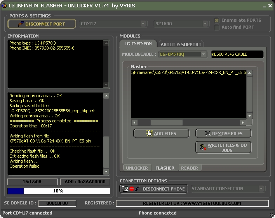Click the DISCONNECT PORT button
Screen dimensions: 275x218
pos(42,24)
